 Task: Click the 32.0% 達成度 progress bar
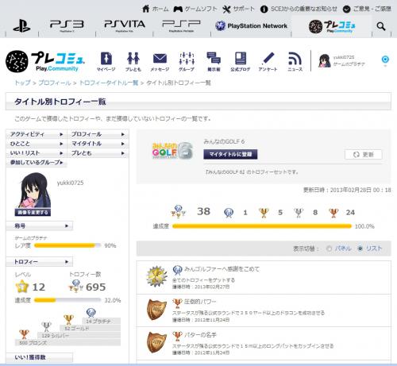(x=67, y=300)
